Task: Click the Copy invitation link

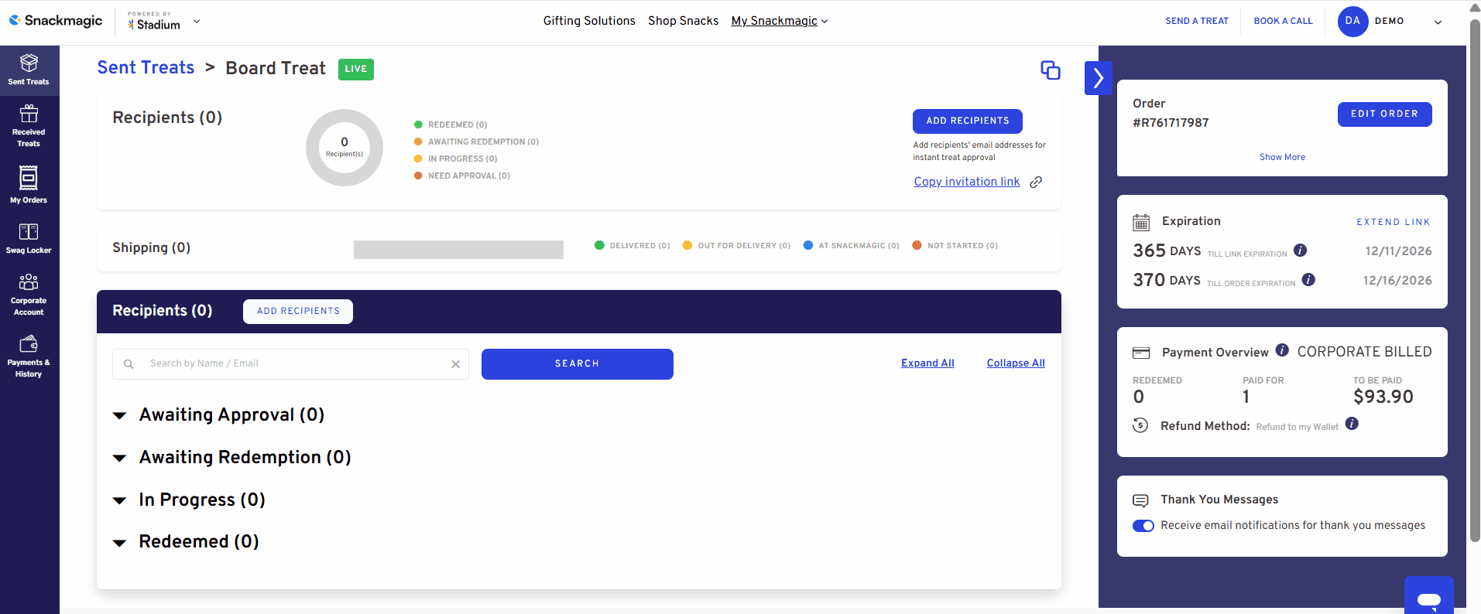Action: (x=966, y=182)
